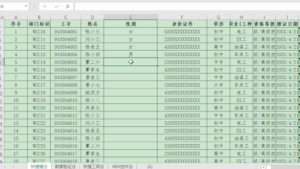This screenshot has width=300, height=169.
Task: Select the cell containing 910304016
Action: coord(66,146)
